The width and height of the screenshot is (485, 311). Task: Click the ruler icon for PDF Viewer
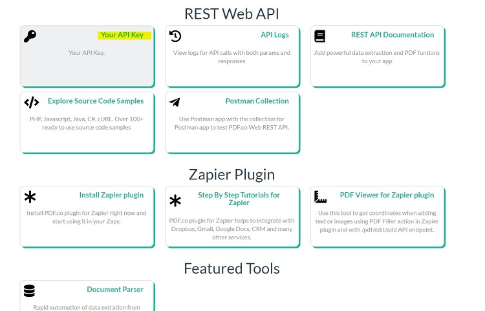pos(320,197)
